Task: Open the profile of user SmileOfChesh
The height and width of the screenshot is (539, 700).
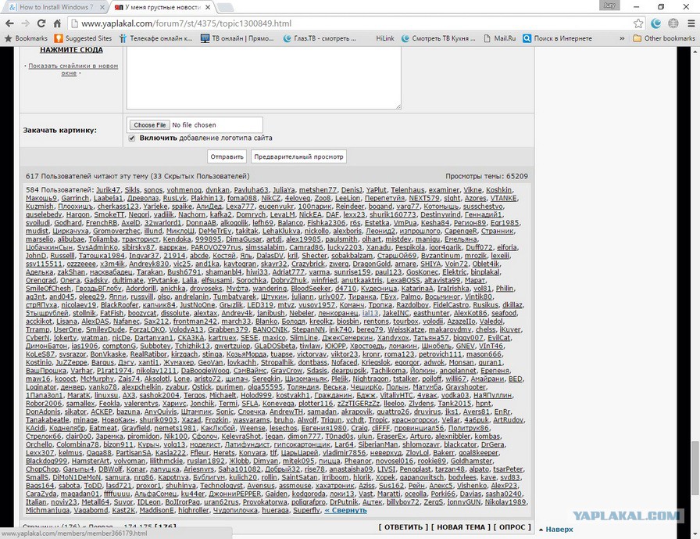Action: 48,288
